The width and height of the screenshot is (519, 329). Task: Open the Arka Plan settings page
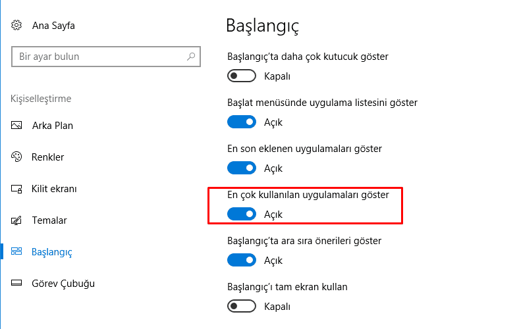click(52, 126)
